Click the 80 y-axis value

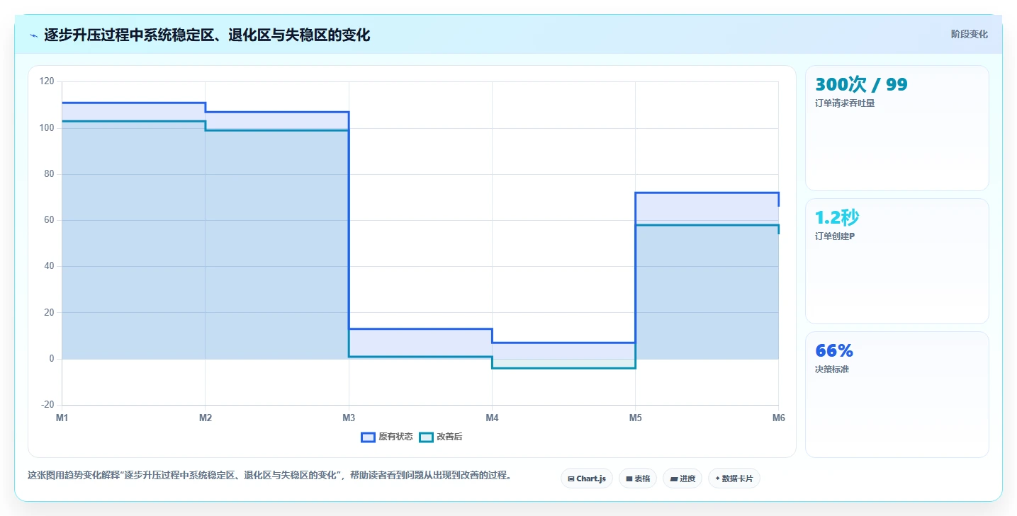(49, 174)
